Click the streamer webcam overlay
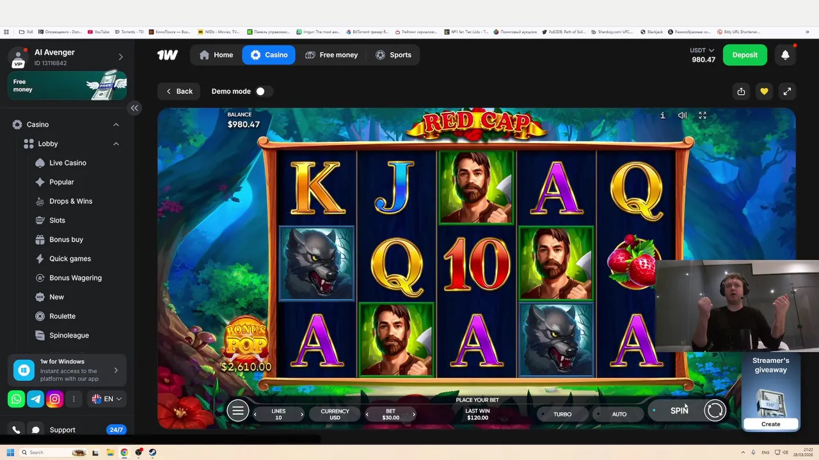Screen dimensions: 819x460 (x=737, y=306)
